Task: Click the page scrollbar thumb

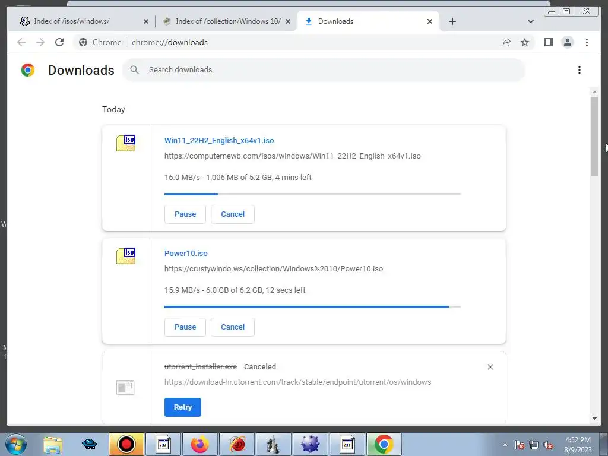Action: [594, 136]
